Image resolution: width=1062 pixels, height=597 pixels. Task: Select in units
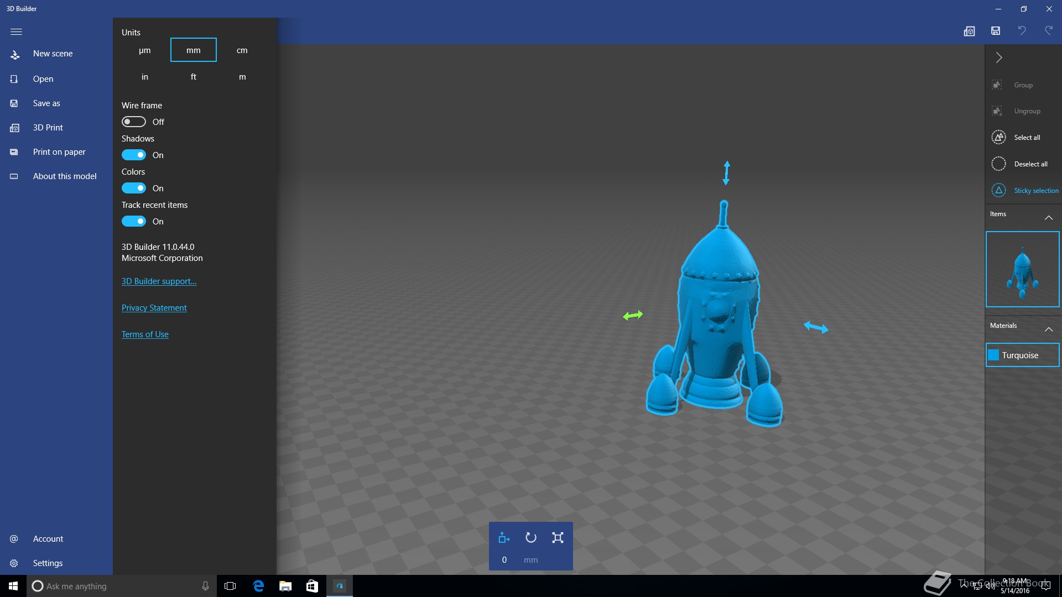tap(145, 77)
